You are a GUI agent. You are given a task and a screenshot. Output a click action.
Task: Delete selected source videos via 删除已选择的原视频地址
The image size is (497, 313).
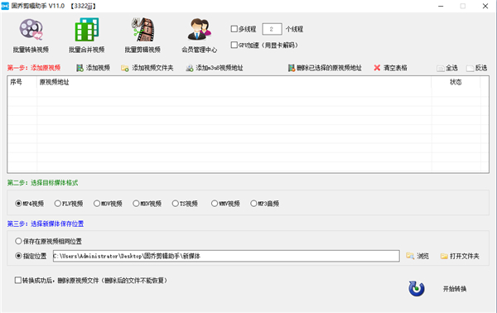[325, 68]
